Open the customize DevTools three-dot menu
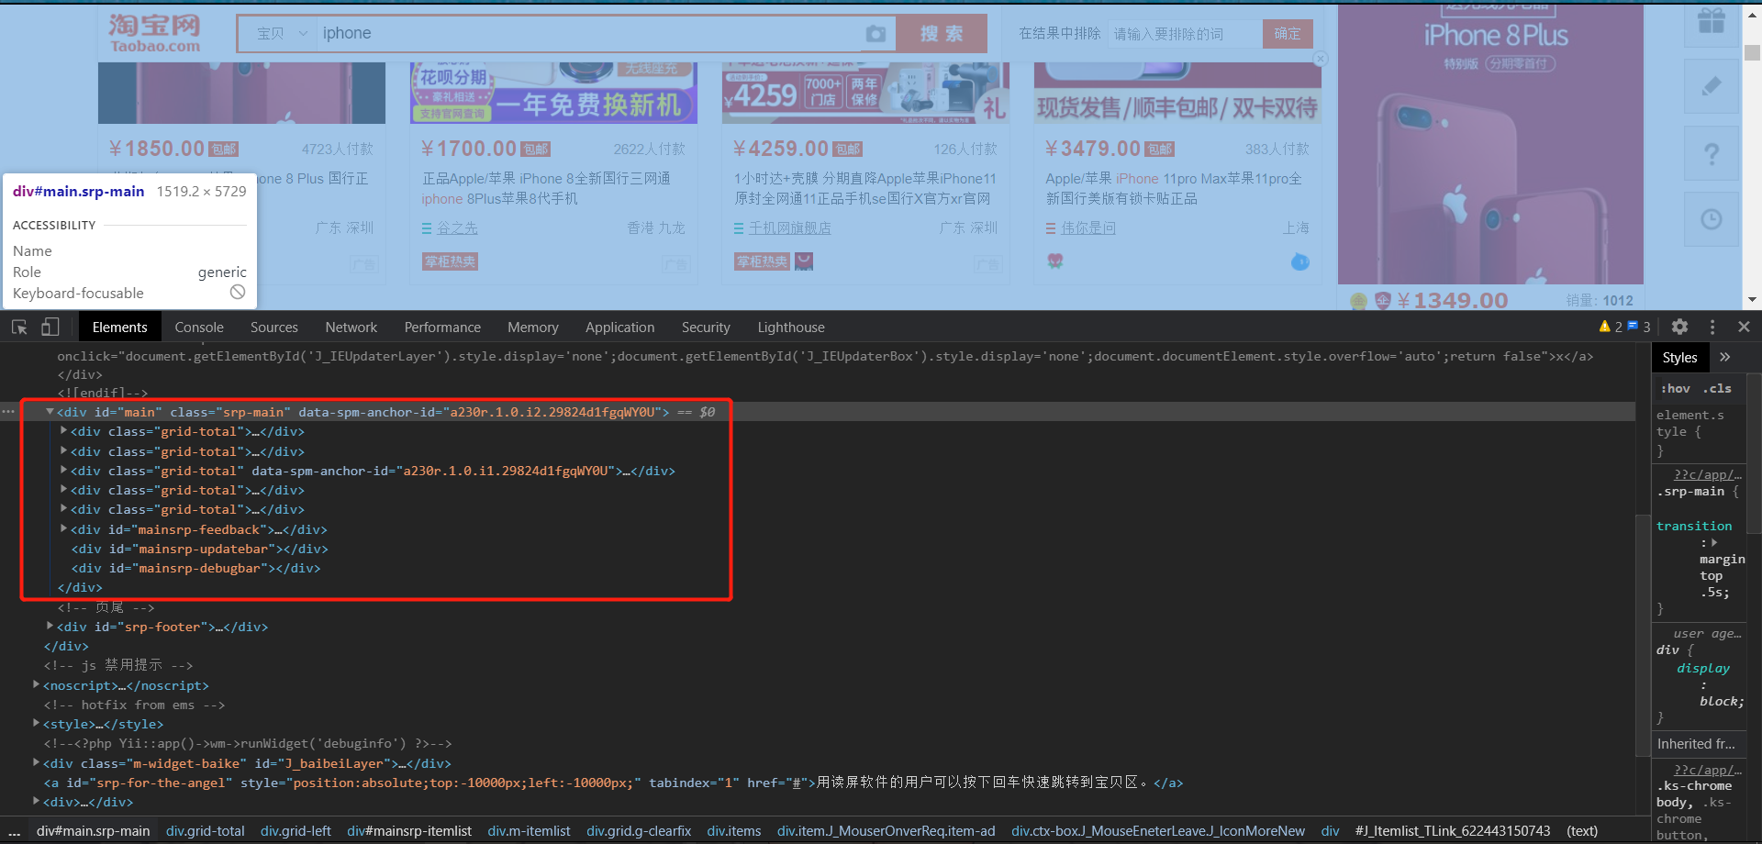Screen dimensions: 1762x844 1712,327
